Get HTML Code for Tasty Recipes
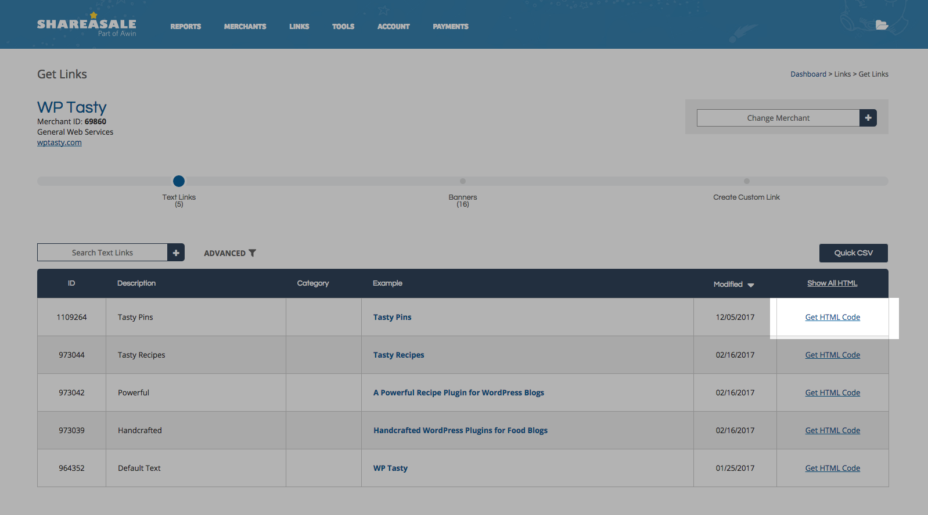Screen dimensions: 928x515 833,355
